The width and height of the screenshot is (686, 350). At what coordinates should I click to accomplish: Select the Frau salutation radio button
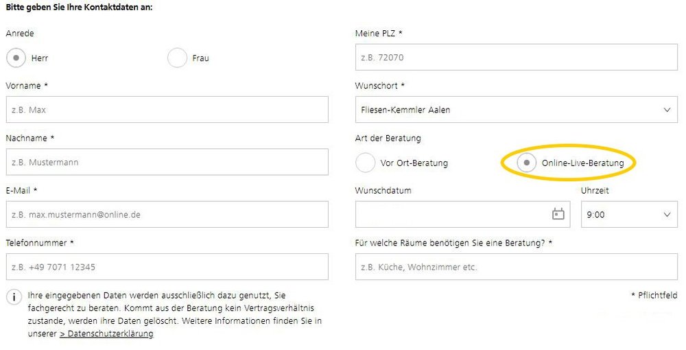[177, 58]
